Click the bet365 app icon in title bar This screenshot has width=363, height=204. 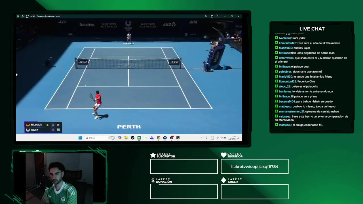click(18, 16)
